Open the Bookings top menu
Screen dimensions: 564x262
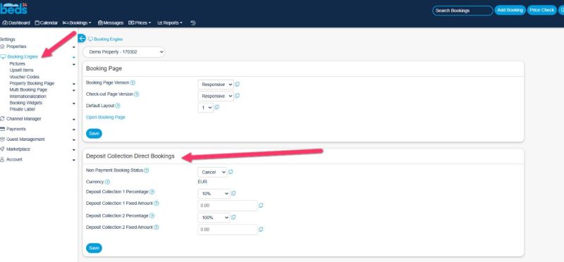(77, 23)
